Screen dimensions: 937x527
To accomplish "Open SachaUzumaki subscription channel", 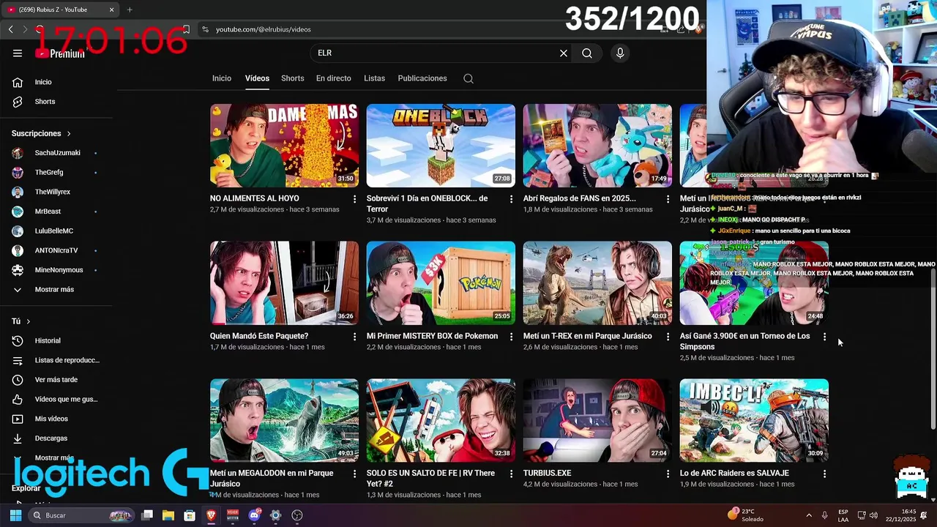I will pos(56,153).
